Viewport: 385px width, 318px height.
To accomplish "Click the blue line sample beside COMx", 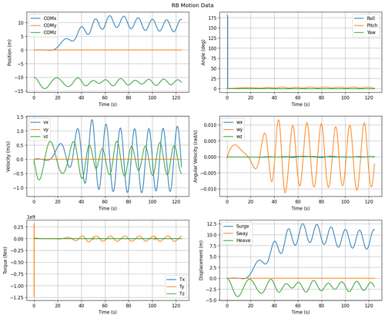I will 36,18.
